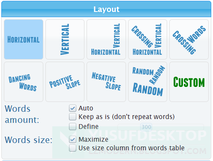Choose the Negative Slope layout

106,82
